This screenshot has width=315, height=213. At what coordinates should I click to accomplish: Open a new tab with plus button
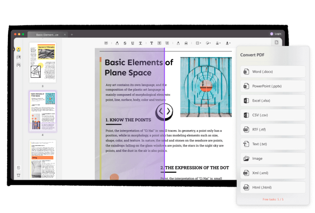(72, 35)
